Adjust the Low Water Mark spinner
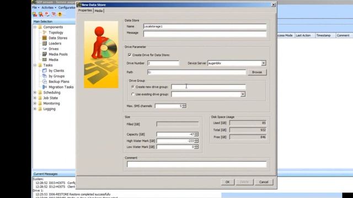The image size is (353, 198). pyautogui.click(x=196, y=147)
